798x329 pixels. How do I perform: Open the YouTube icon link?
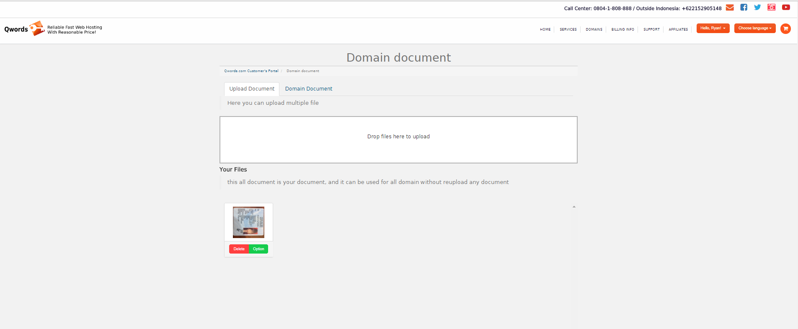786,8
